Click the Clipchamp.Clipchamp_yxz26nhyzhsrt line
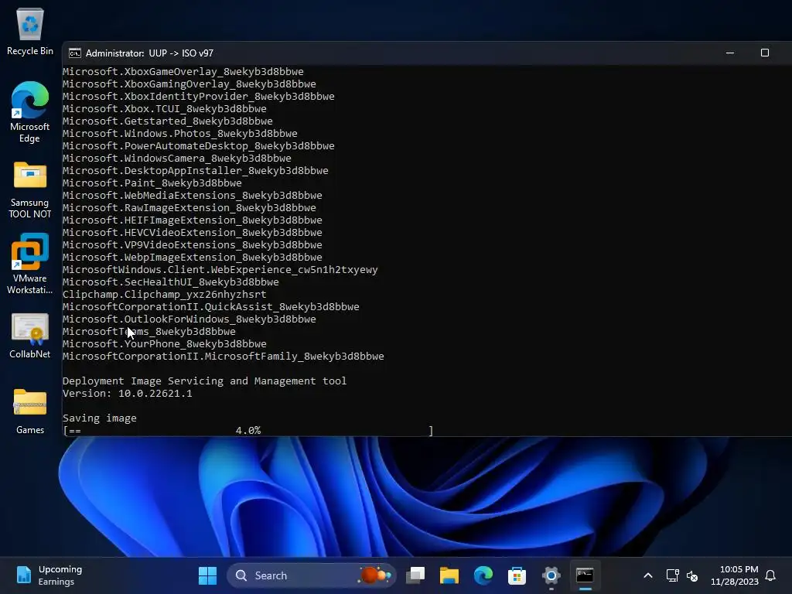This screenshot has width=792, height=594. pos(164,295)
